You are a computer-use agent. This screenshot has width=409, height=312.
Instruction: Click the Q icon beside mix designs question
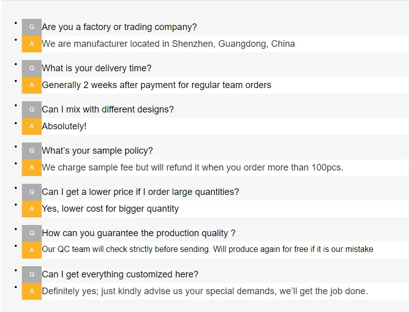(x=32, y=109)
